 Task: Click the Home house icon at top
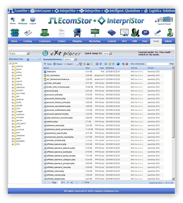[x=13, y=20]
